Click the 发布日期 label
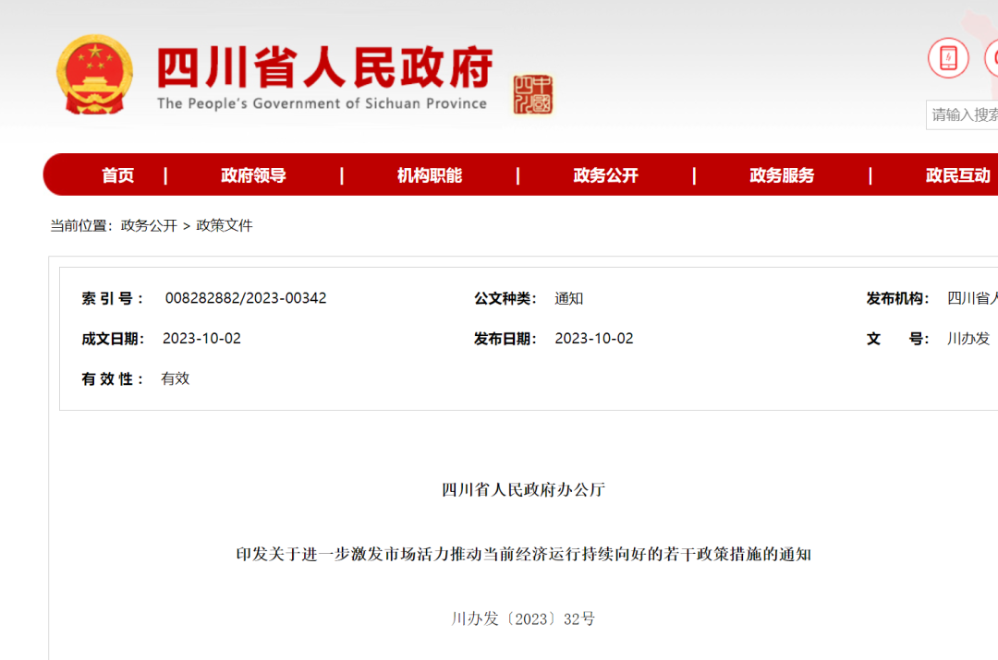Screen dimensions: 998x660 point(505,339)
